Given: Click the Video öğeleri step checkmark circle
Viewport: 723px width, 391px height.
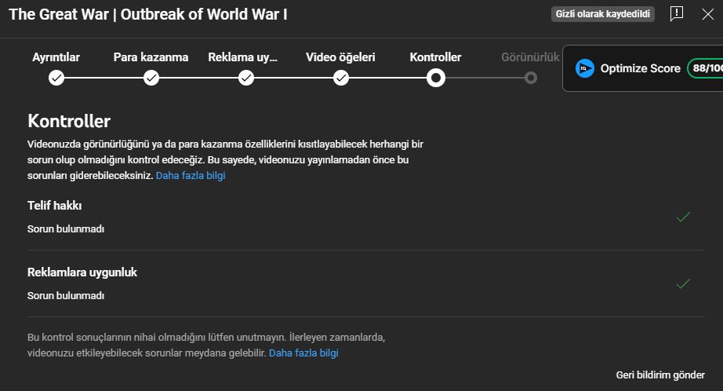Looking at the screenshot, I should (341, 78).
